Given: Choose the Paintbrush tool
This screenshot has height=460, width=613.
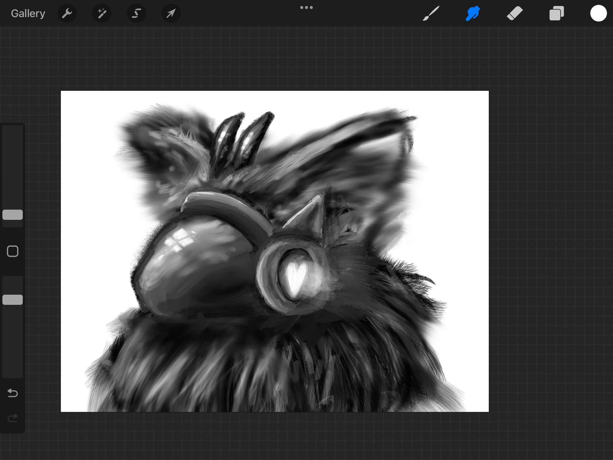Looking at the screenshot, I should click(x=431, y=13).
